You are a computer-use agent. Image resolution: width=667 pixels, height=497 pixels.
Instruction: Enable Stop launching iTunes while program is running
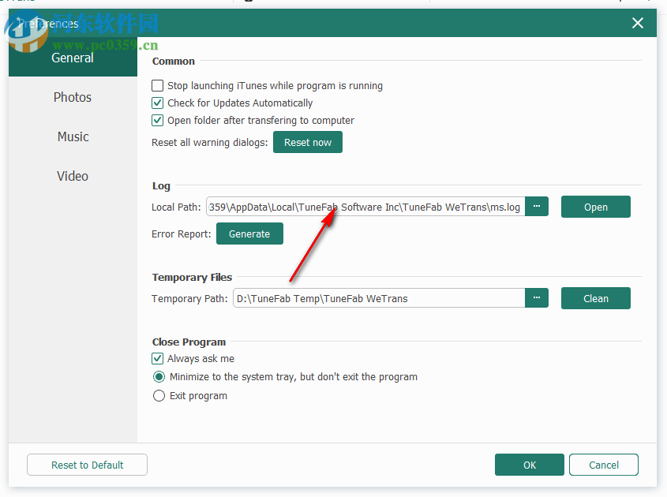(x=157, y=86)
